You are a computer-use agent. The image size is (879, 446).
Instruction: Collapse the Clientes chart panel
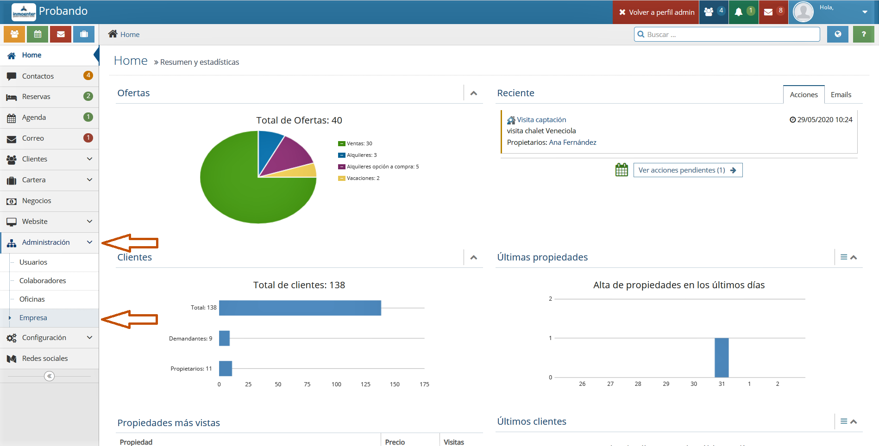click(473, 257)
